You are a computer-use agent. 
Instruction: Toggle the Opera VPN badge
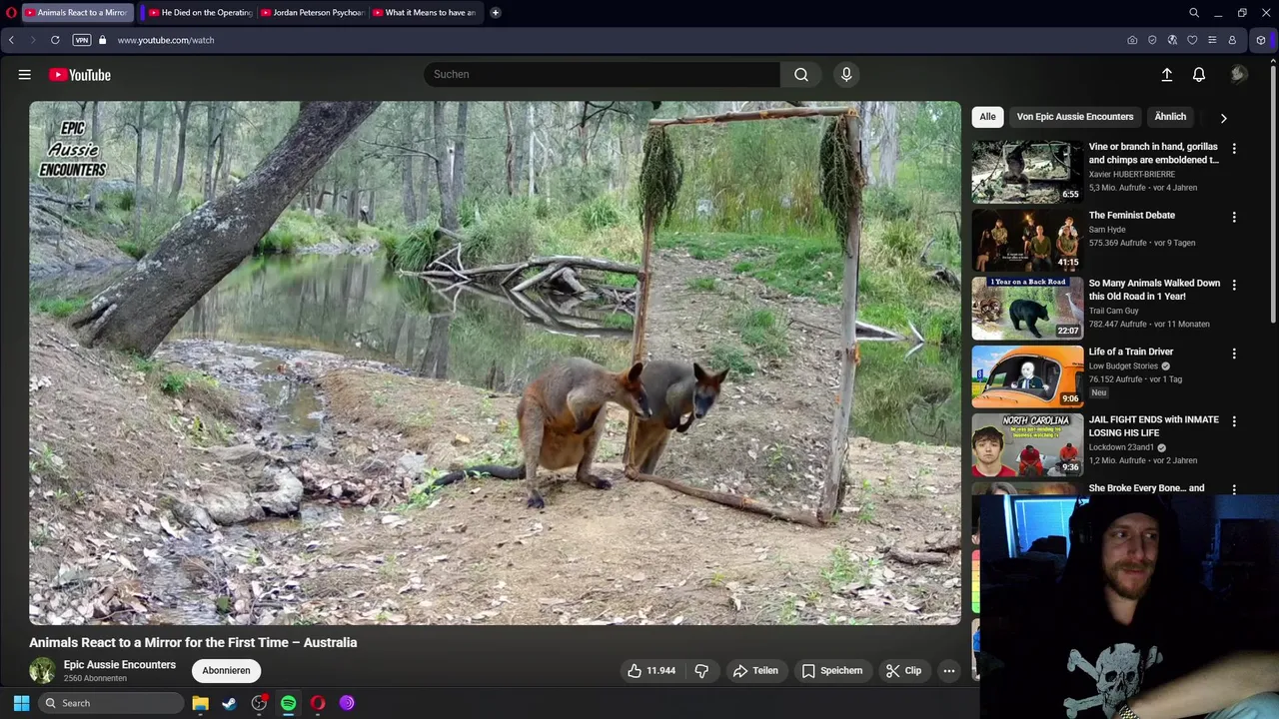(x=82, y=40)
